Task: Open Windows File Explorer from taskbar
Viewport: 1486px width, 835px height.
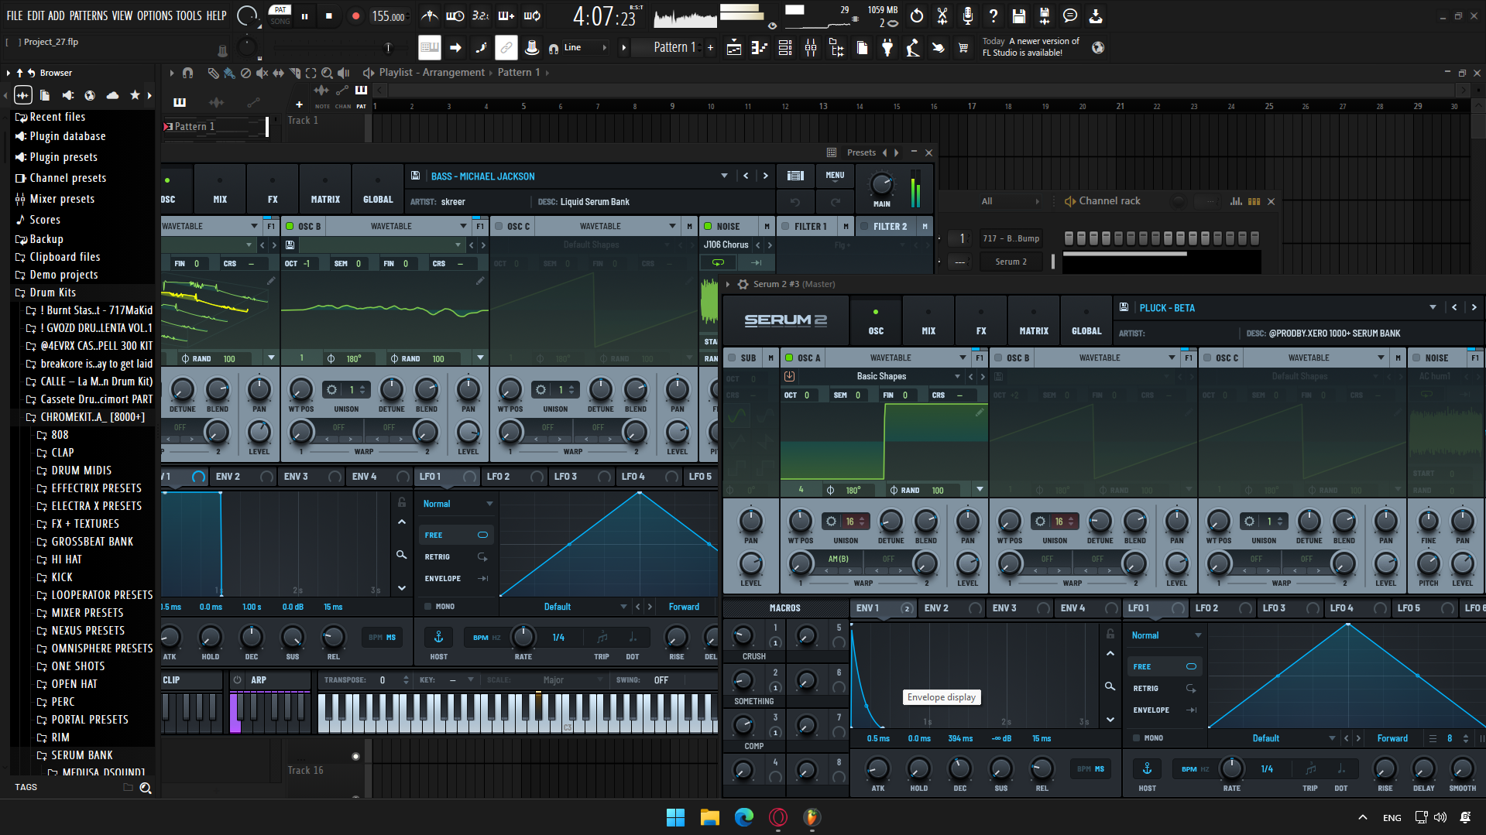Action: [x=710, y=817]
